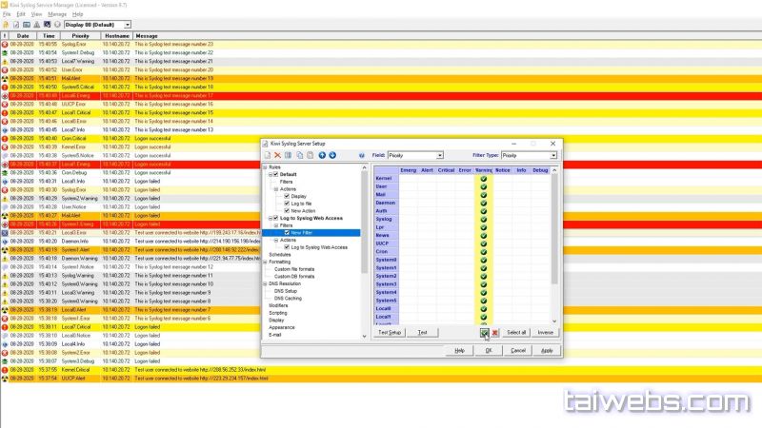Click the Priority column header
Viewport: 762px width, 428px height.
[79, 35]
